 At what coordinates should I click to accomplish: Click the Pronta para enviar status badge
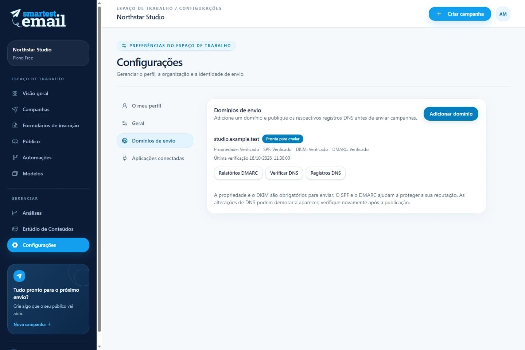coord(283,139)
